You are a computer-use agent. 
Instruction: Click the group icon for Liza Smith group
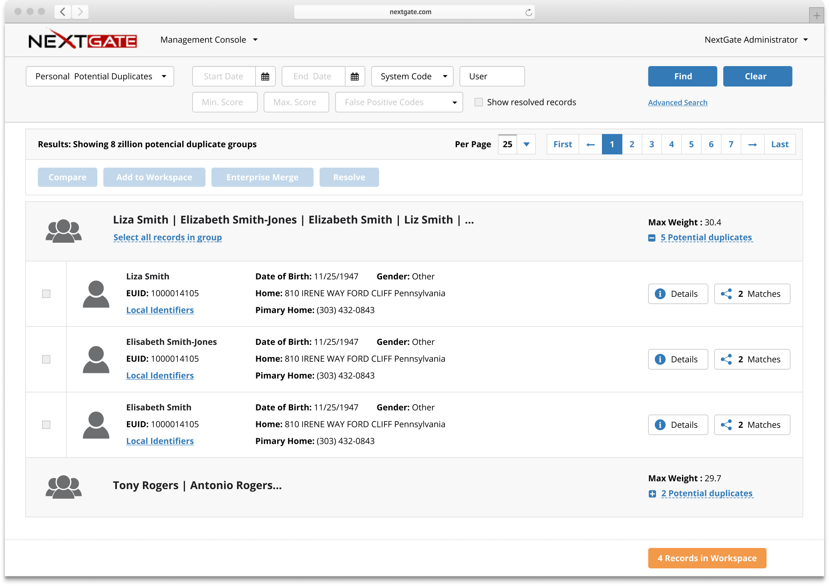click(x=64, y=231)
